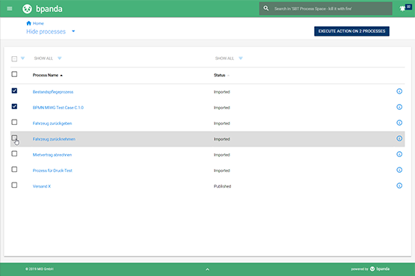Open action icon for Bestandspflegeprozess row
This screenshot has width=415, height=276.
[x=399, y=91]
